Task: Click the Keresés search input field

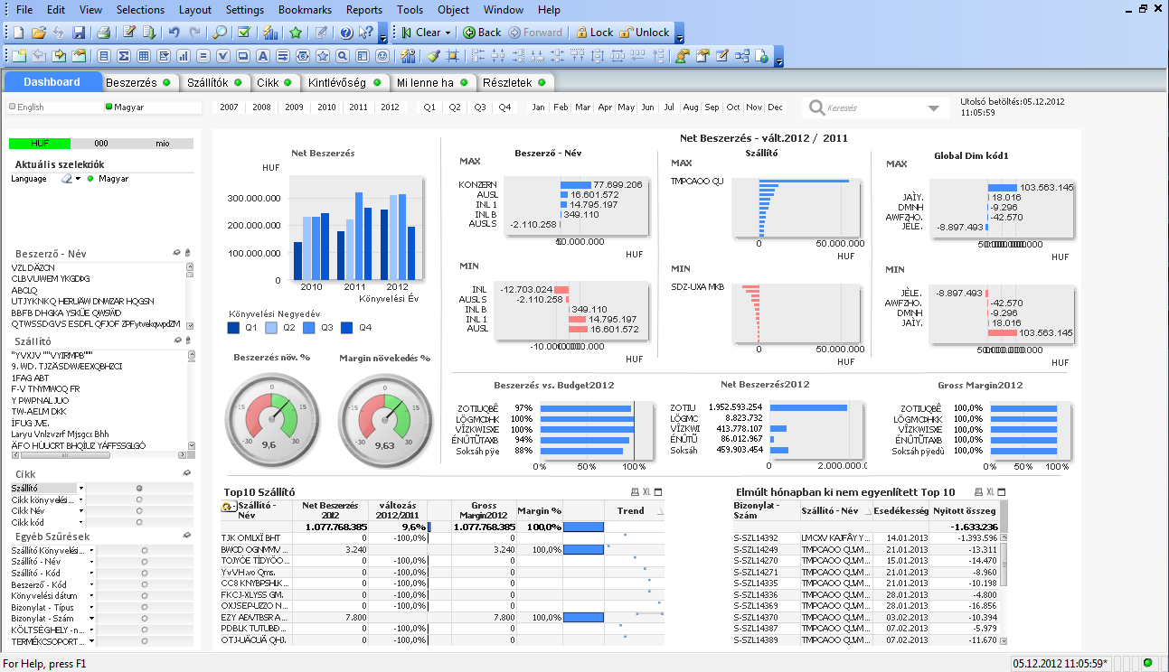Action: (873, 108)
